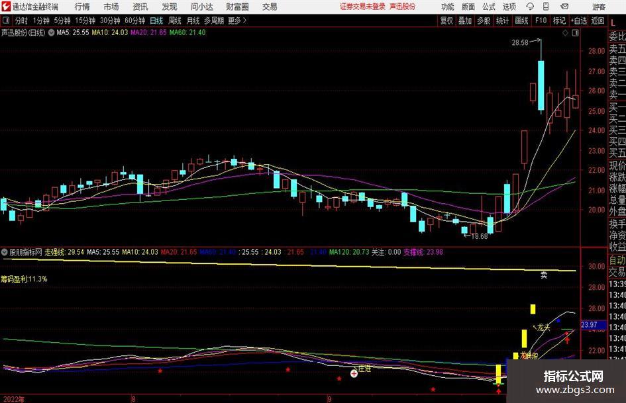Screen dimensions: 626x403
Task: Open F10 company information
Action: [x=541, y=21]
